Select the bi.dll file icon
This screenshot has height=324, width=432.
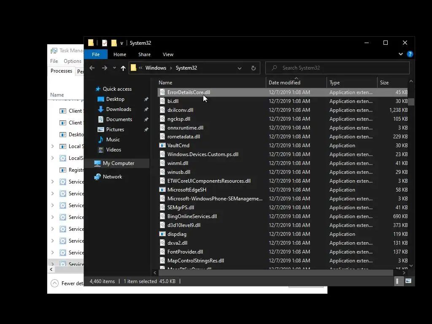(162, 101)
